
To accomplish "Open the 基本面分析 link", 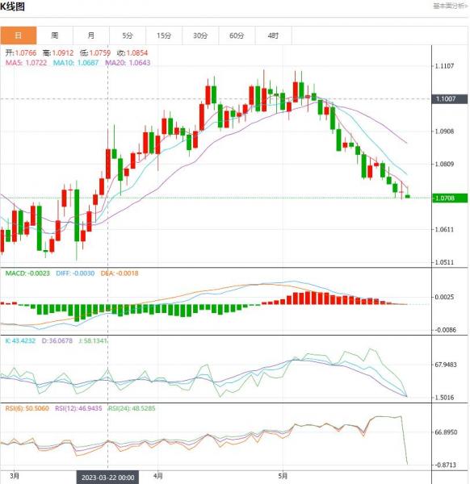I will (451, 6).
